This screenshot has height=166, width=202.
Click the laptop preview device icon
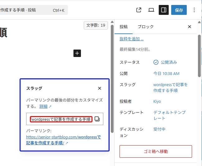[151, 10]
